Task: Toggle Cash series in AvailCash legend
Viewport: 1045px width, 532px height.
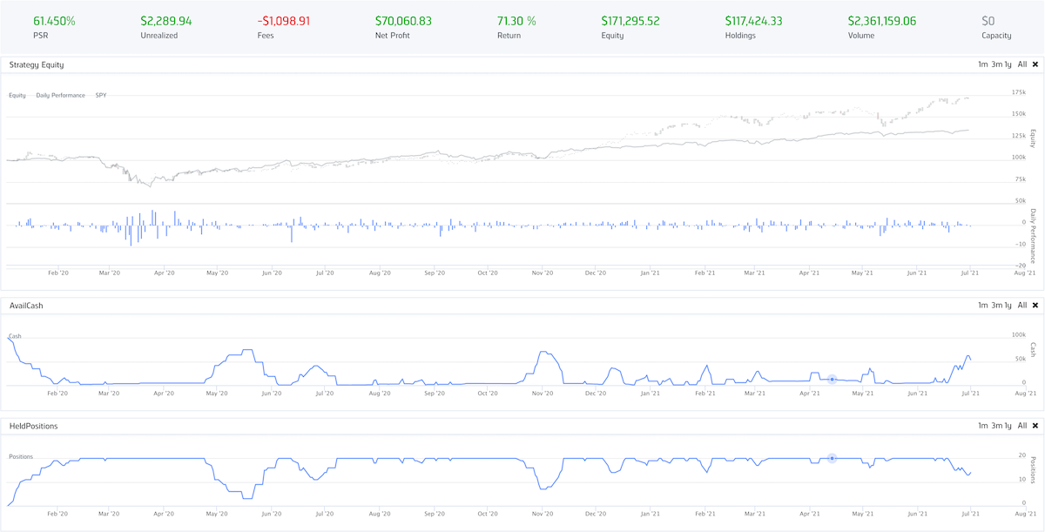Action: click(x=15, y=336)
